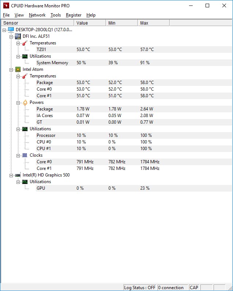Open the Register menu

[x=74, y=15]
